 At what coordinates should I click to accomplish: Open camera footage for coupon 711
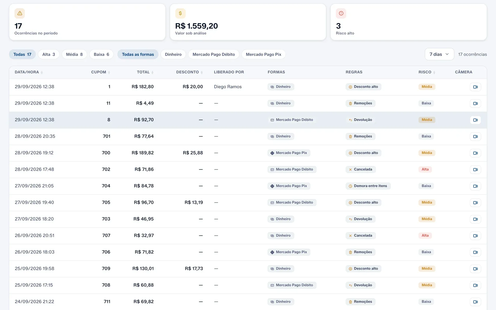coord(475,302)
